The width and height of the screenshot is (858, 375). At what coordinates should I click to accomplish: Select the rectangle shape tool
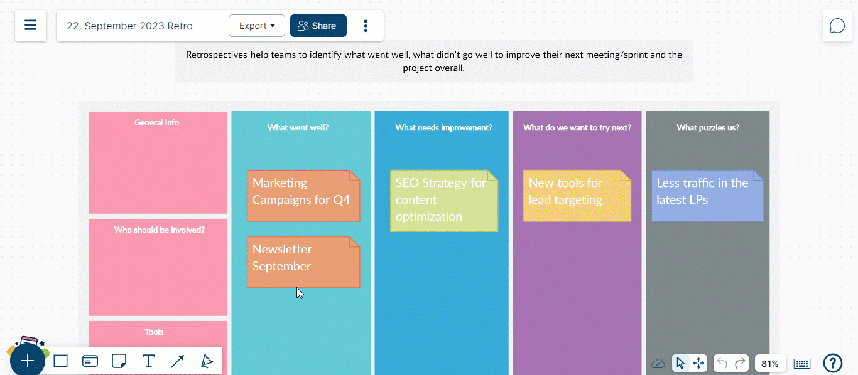pos(61,361)
